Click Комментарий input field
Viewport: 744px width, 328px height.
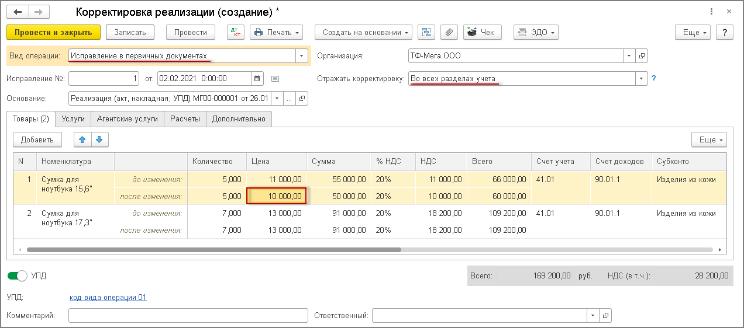tap(188, 316)
